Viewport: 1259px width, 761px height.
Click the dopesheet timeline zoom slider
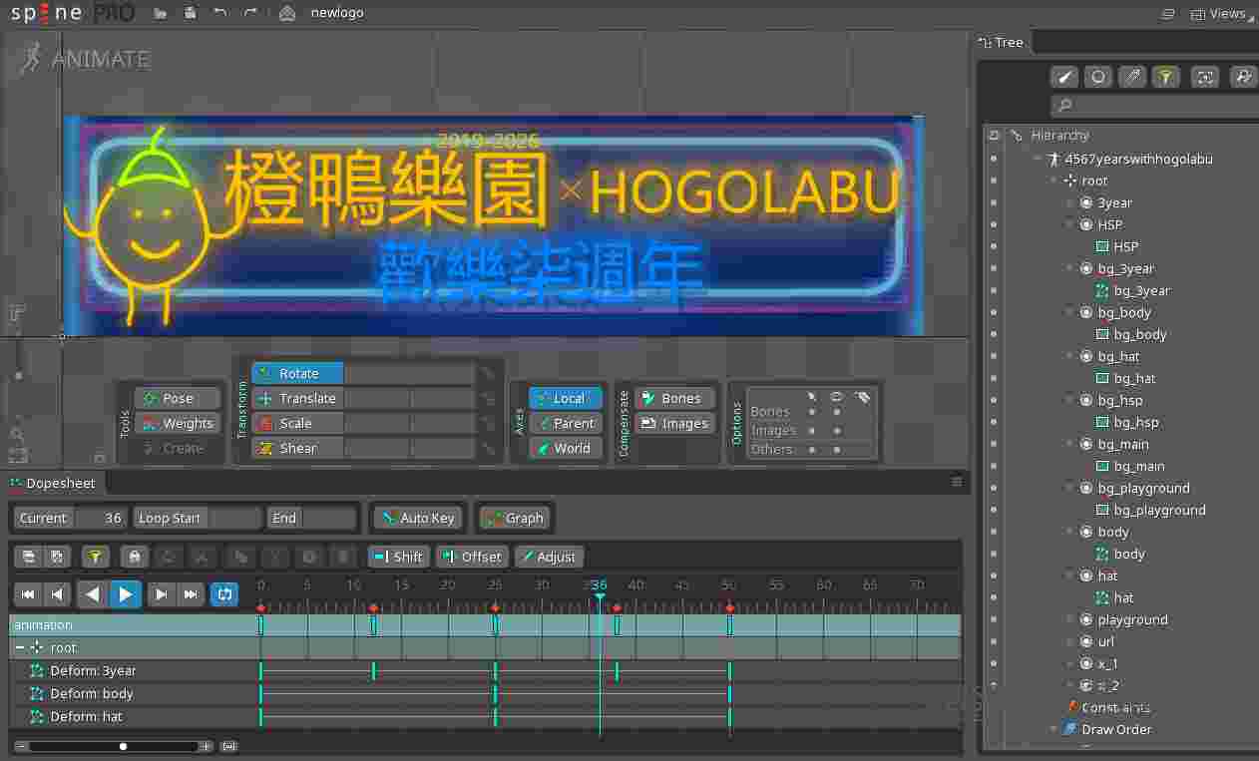click(x=123, y=746)
